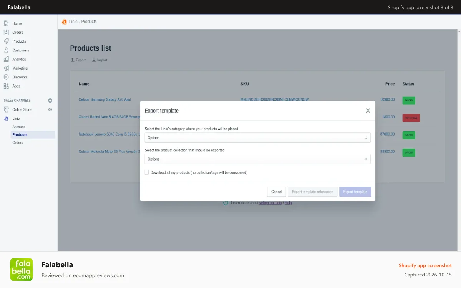The width and height of the screenshot is (461, 288).
Task: Open Celular Samsung Galaxy A20 Azul product
Action: [x=104, y=99]
